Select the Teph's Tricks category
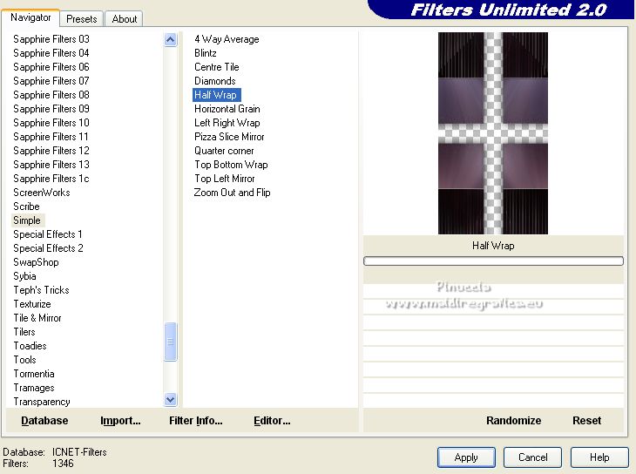 click(41, 290)
